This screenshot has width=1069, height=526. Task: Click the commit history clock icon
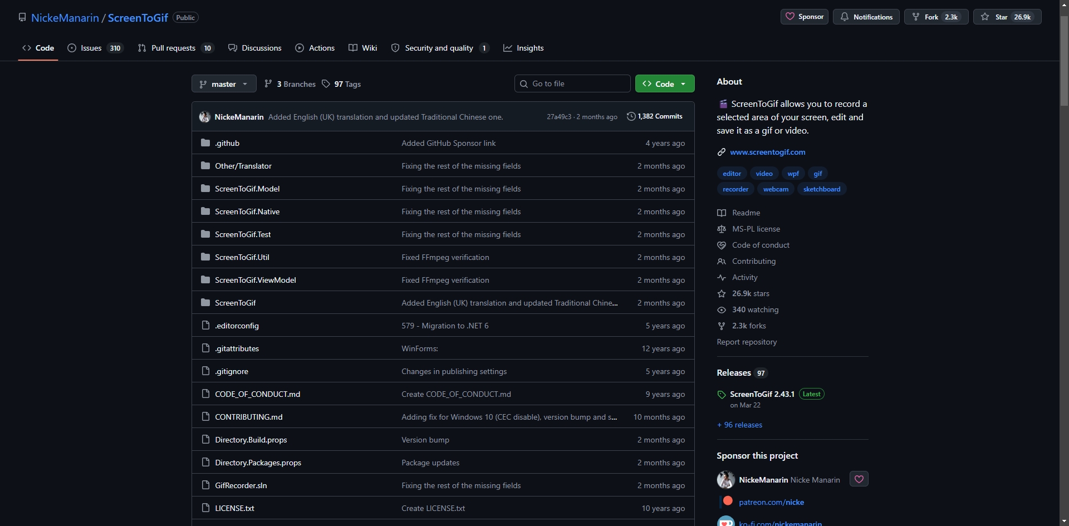coord(631,116)
